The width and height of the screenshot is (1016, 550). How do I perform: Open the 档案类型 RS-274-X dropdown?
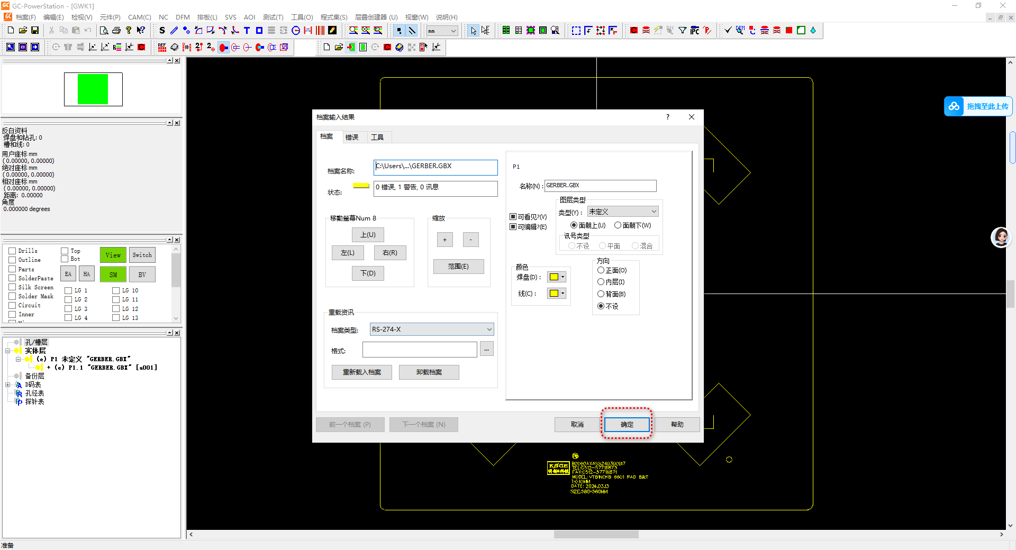(432, 329)
